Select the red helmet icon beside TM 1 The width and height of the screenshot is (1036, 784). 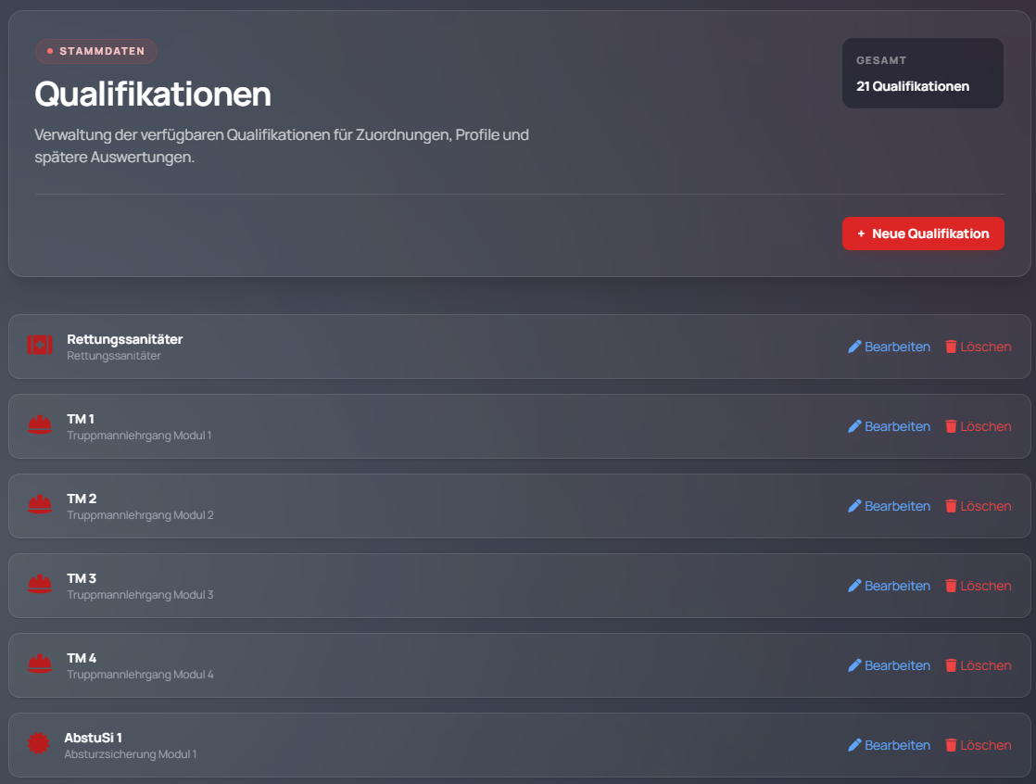coord(40,425)
